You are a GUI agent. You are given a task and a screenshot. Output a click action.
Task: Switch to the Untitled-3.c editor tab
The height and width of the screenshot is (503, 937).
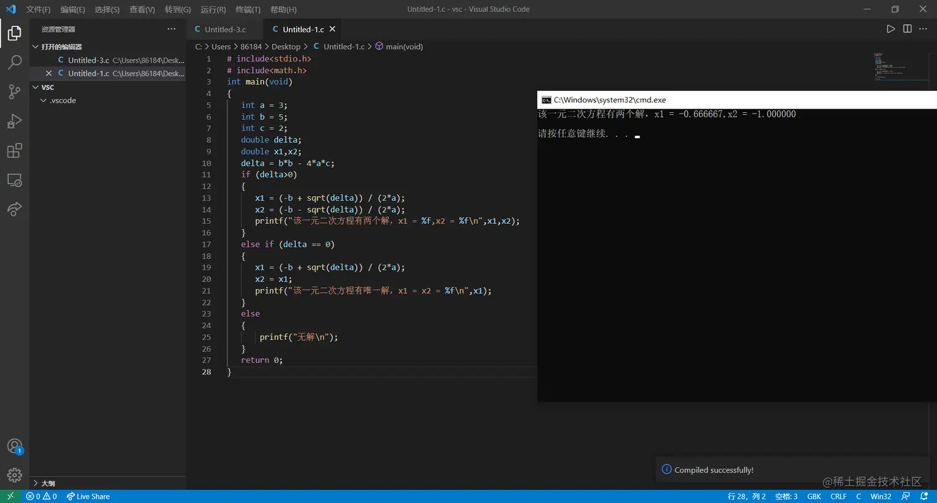(x=224, y=29)
